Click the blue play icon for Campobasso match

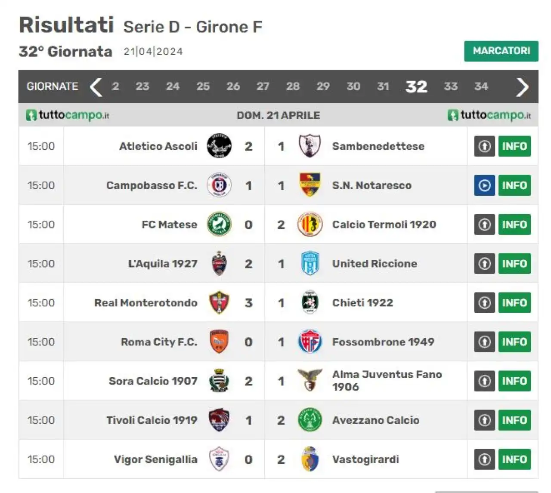coord(484,185)
